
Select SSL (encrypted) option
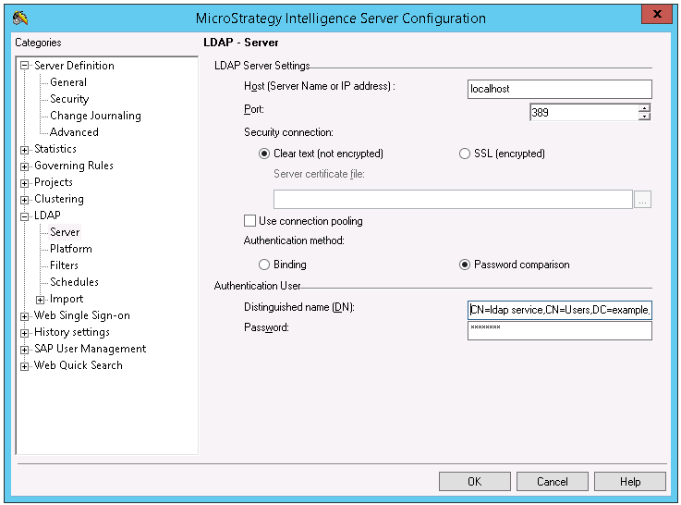click(x=502, y=154)
